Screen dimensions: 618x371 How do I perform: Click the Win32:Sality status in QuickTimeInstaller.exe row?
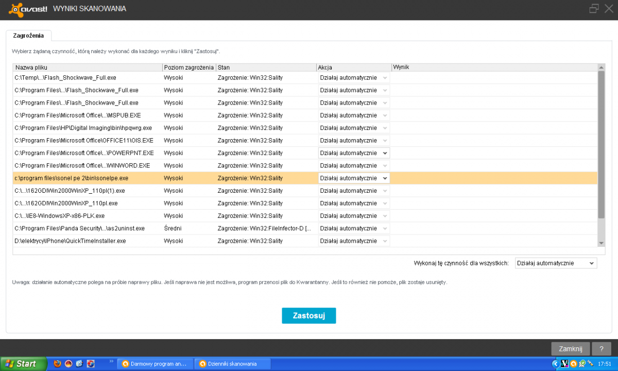coord(250,241)
